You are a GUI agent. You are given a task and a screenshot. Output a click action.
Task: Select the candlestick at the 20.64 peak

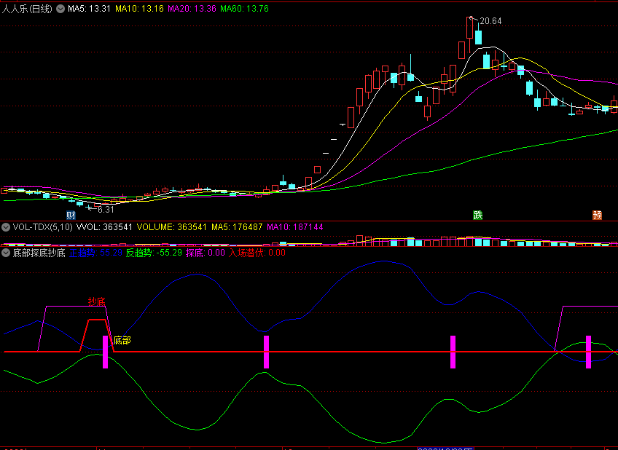[x=469, y=28]
